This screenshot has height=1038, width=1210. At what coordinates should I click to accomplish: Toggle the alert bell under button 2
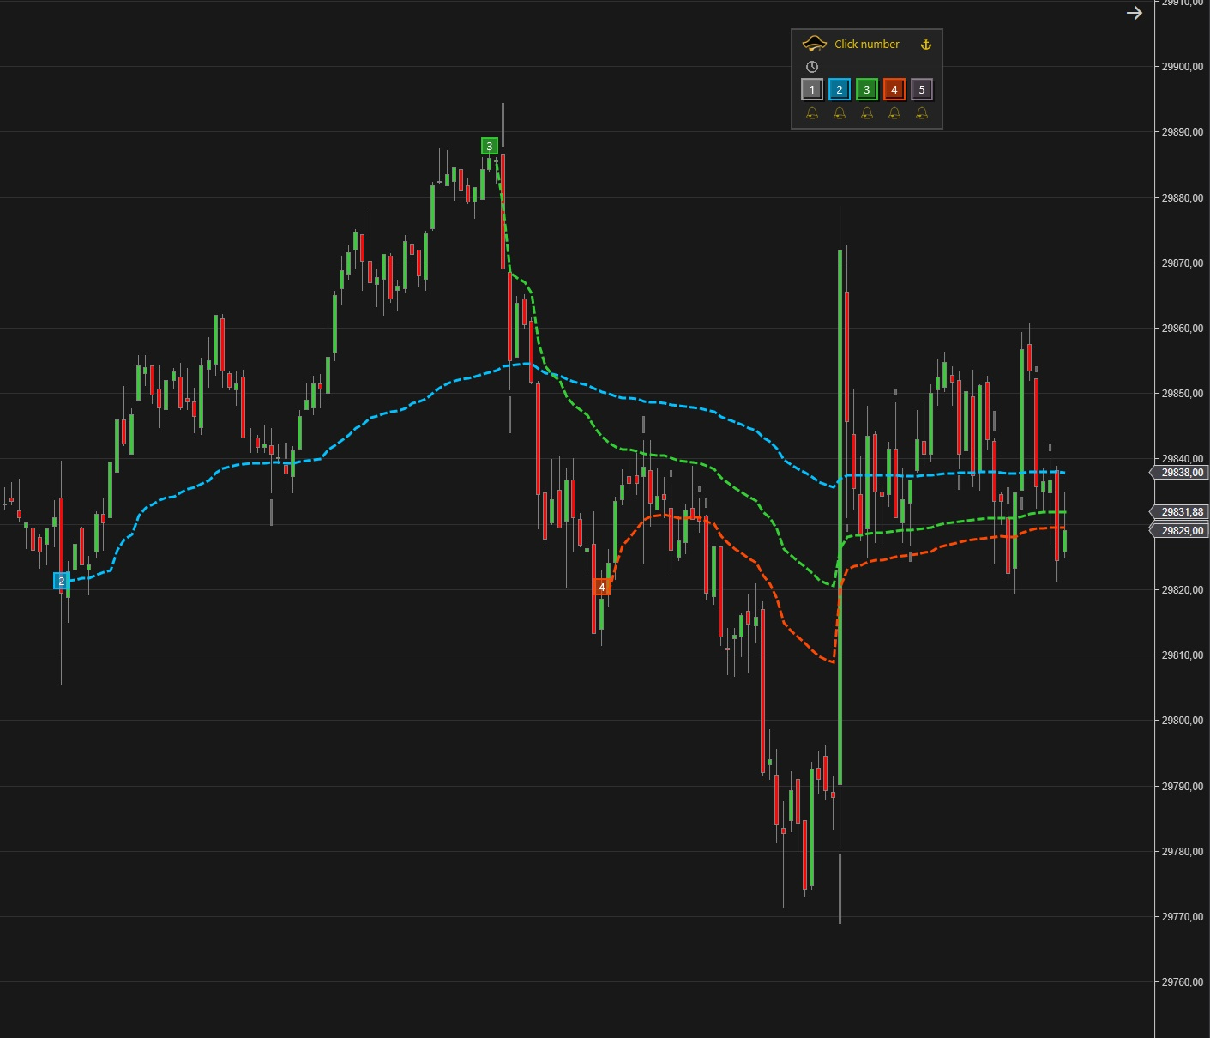(840, 113)
